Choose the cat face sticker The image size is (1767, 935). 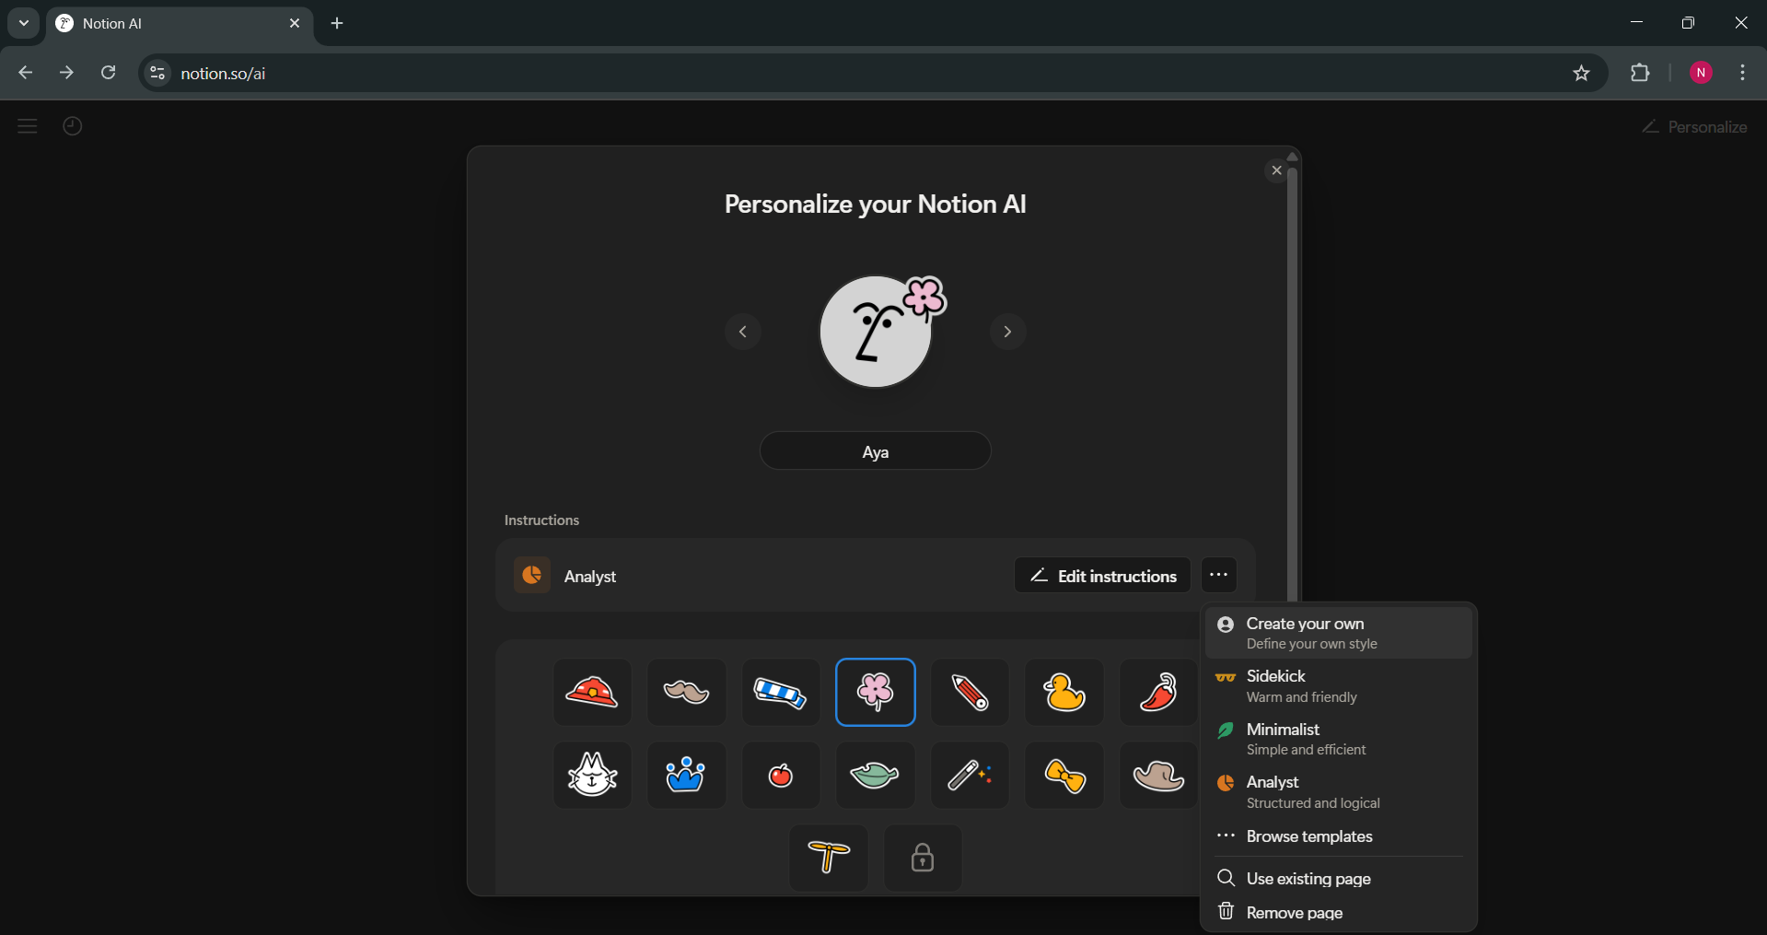(592, 775)
